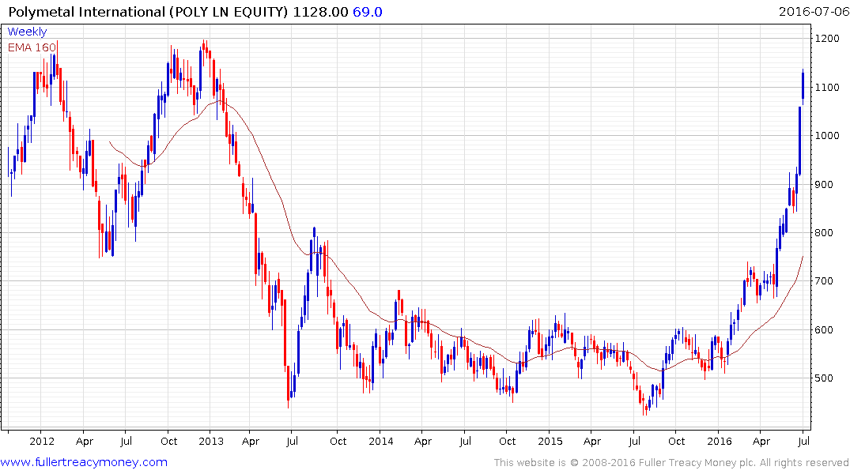Viewport: 850px width, 474px height.
Task: Click the 800 price axis label
Action: click(825, 233)
